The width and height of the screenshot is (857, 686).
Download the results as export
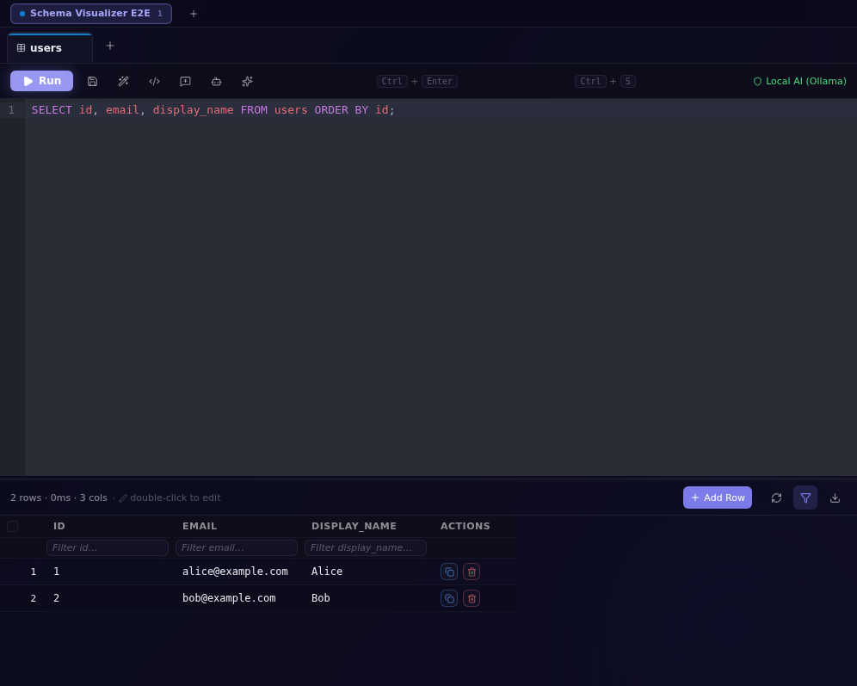pyautogui.click(x=835, y=498)
